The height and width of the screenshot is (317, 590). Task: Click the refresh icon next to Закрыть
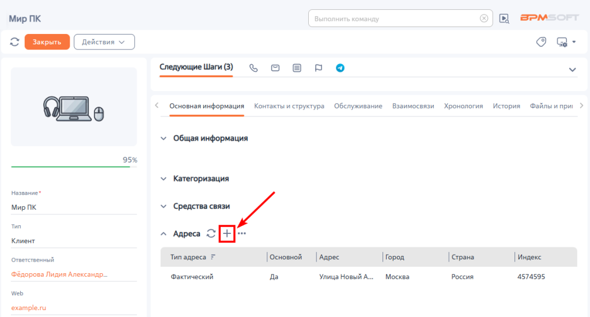click(x=15, y=42)
